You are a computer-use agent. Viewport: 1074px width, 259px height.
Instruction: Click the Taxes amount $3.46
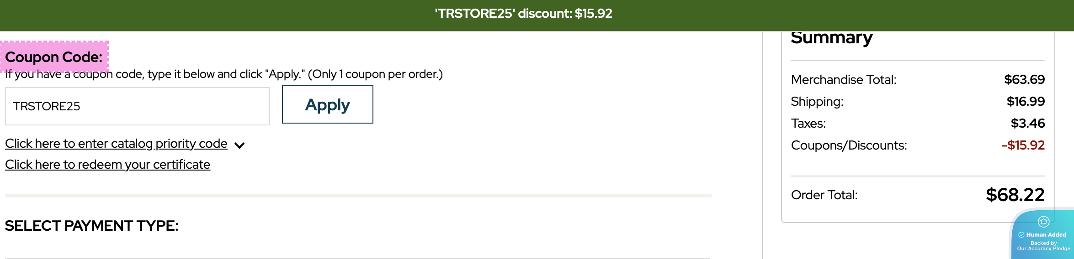point(1027,124)
